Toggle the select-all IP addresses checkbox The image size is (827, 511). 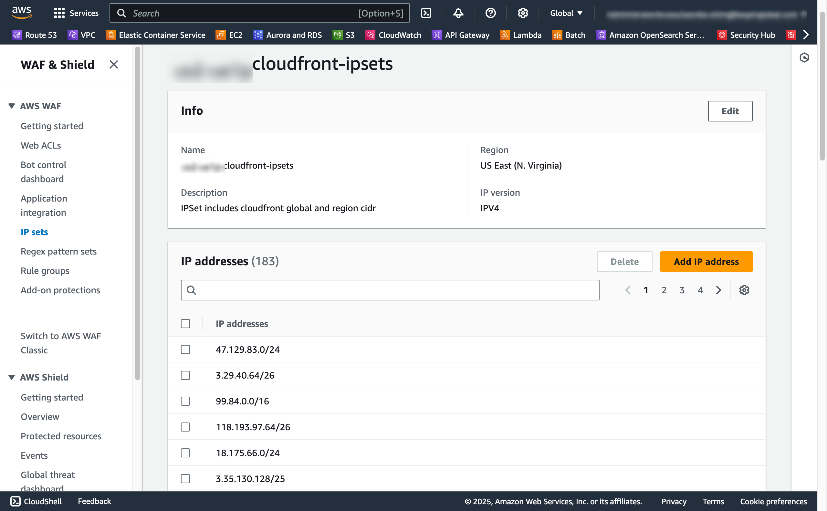coord(185,323)
